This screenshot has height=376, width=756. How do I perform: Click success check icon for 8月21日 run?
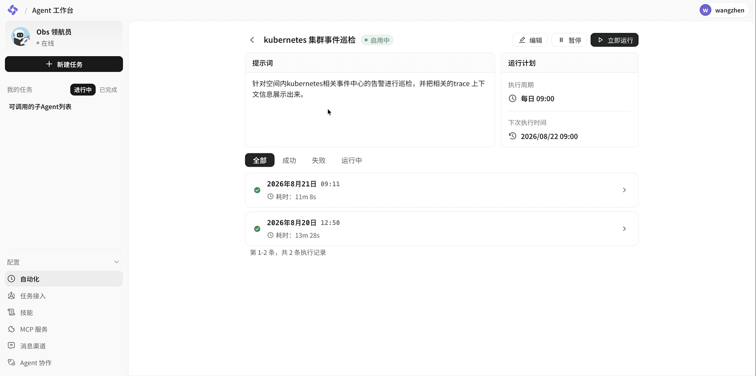[x=257, y=190]
